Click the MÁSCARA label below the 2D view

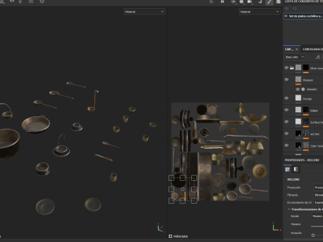tap(180, 236)
